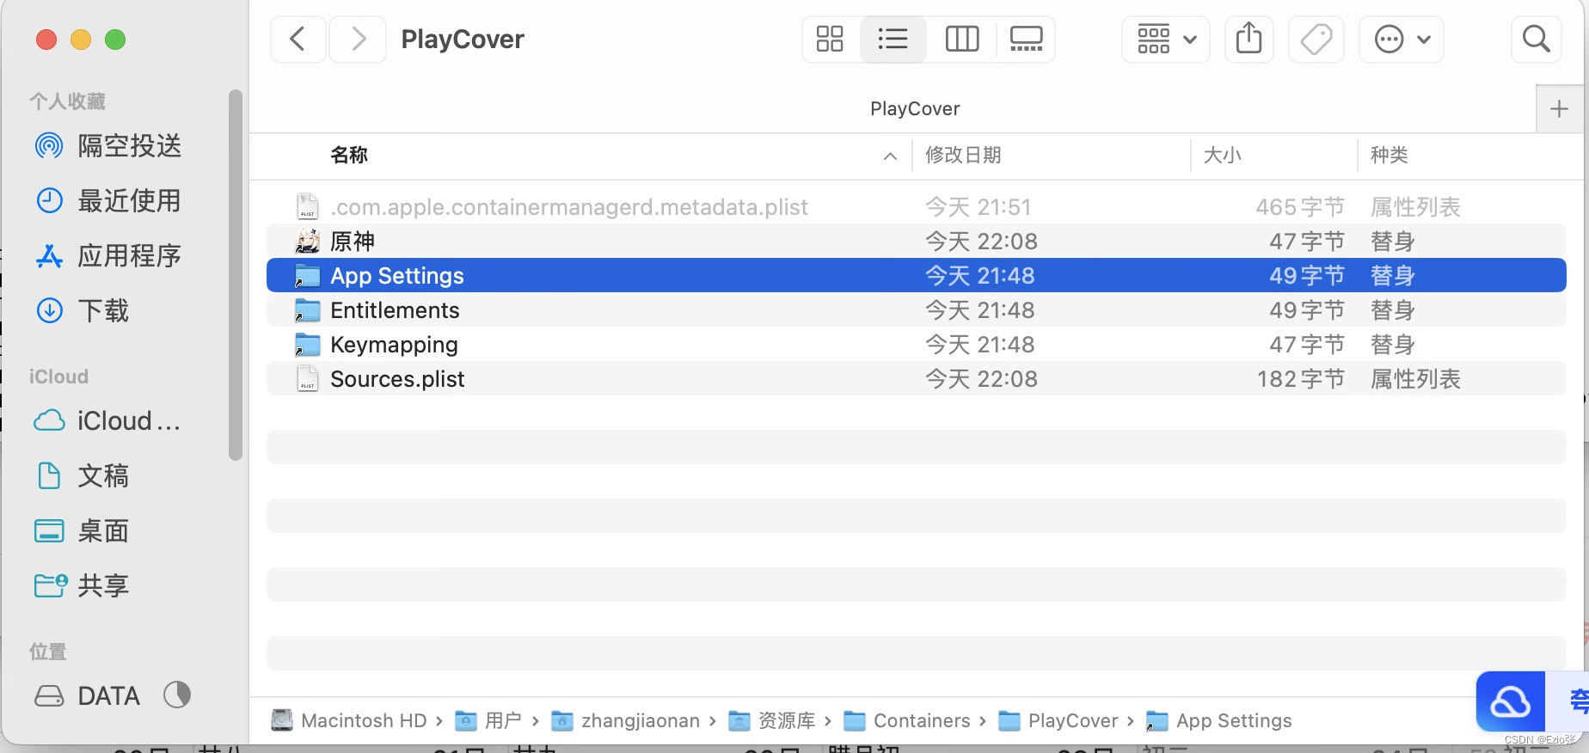Add a new tab with the plus button
Viewport: 1589px width, 753px height.
coord(1559,109)
